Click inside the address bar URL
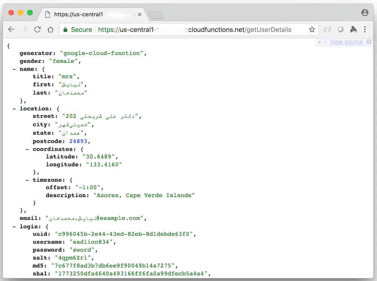Screen dimensions: 377x281 (188, 29)
